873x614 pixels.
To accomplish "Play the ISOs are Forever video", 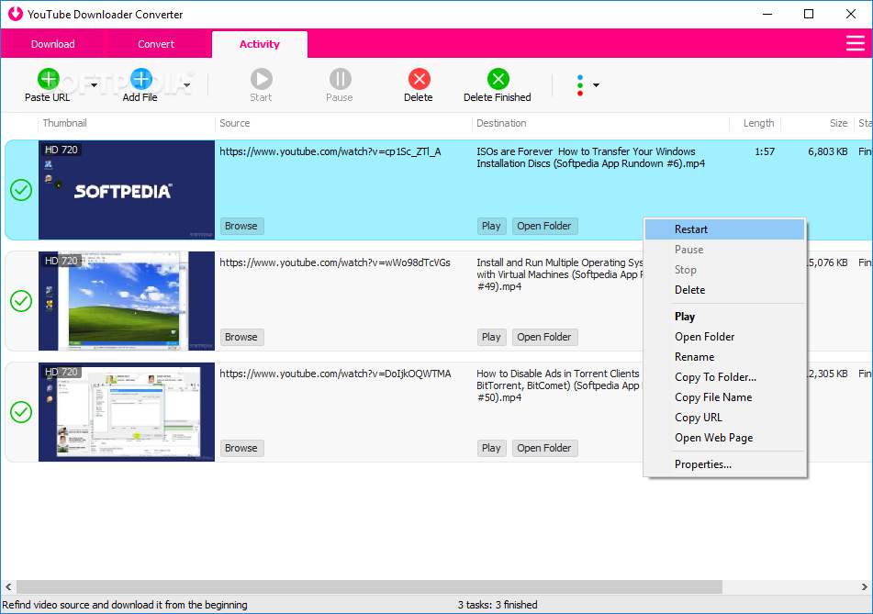I will (492, 226).
